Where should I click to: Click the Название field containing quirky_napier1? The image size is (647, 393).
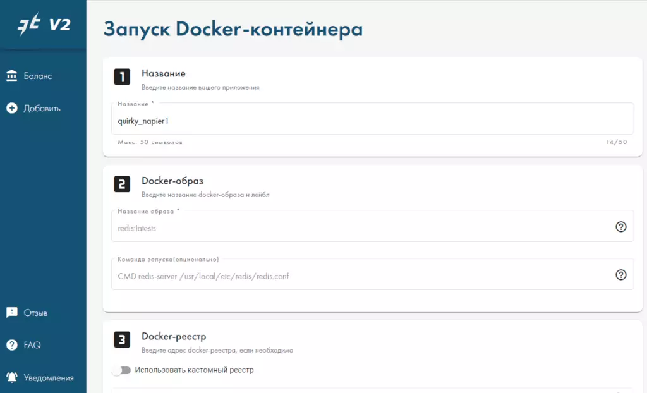click(372, 119)
